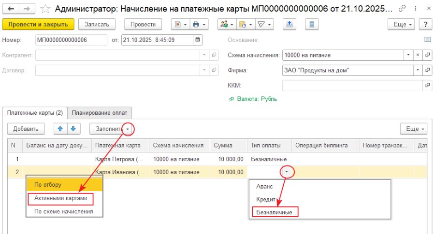Select Кредит payment type
Screen dimensions: 435x234
pos(265,199)
